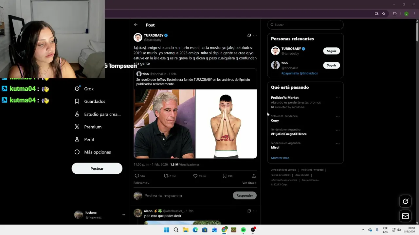
Task: Open Ver citas link
Action: click(249, 183)
